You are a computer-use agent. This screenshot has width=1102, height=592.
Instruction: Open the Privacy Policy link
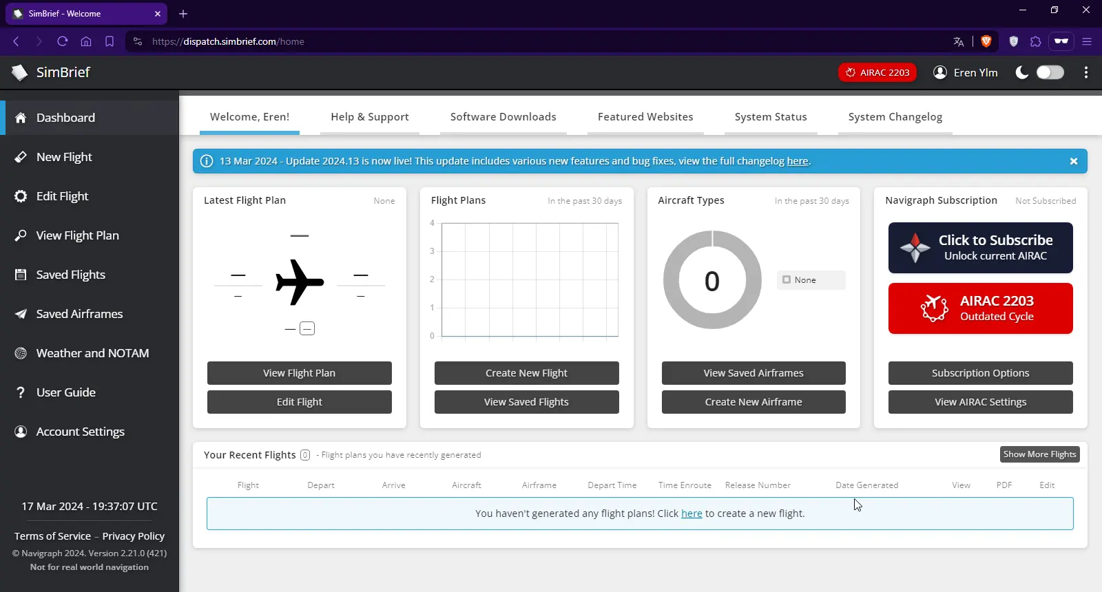click(134, 536)
